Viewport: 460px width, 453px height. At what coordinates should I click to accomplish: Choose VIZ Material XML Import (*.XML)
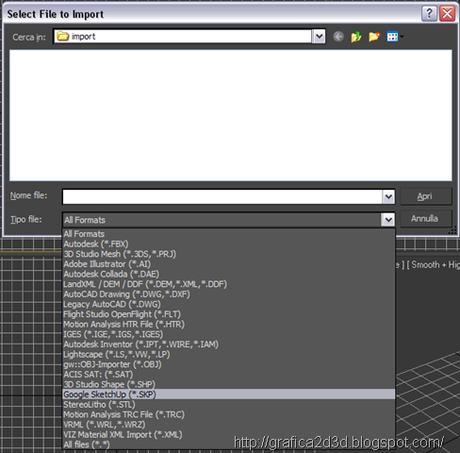228,435
